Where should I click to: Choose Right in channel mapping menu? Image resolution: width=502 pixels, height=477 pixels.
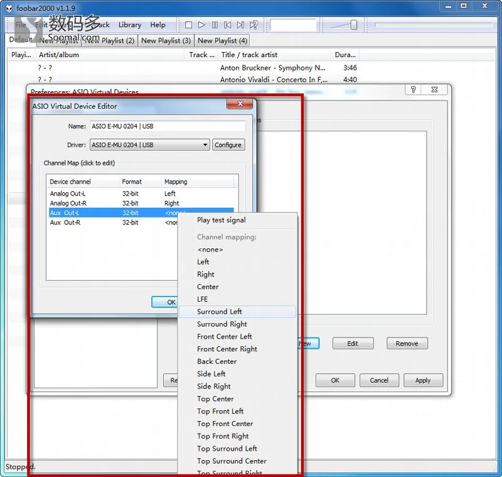237,275
